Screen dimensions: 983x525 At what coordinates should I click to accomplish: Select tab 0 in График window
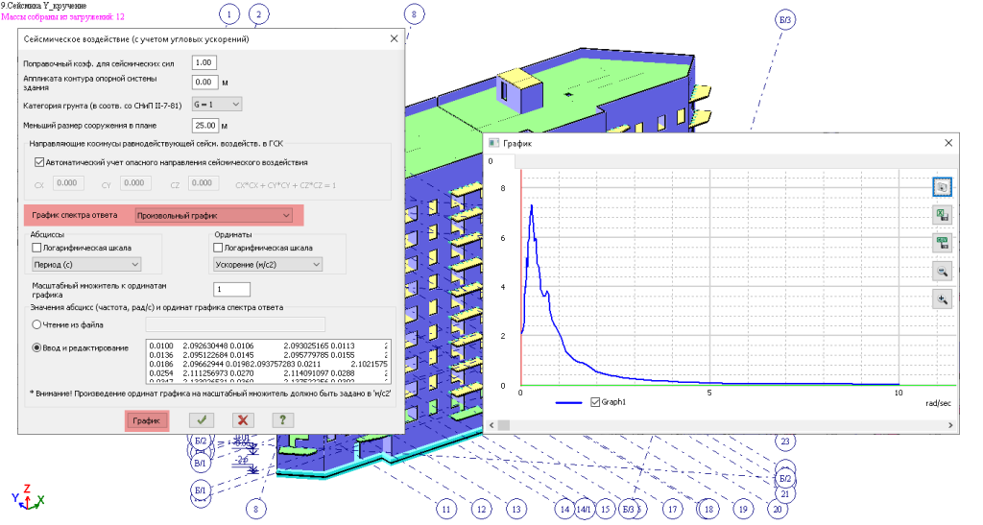click(491, 161)
